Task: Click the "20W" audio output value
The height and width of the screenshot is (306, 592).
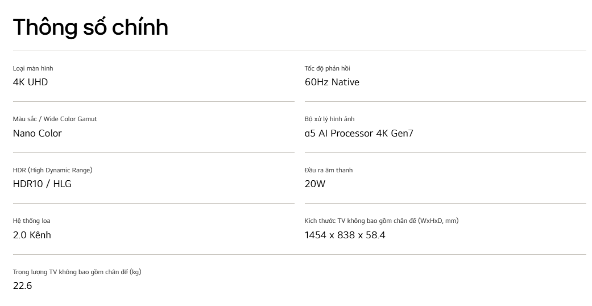Action: (315, 184)
